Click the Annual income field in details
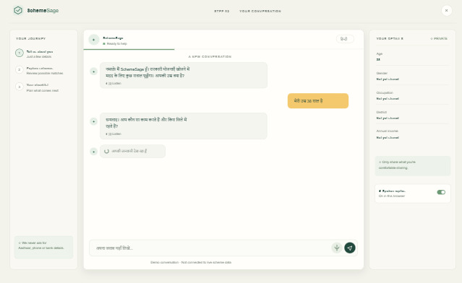Viewport: 462px width, 283px height. click(413, 134)
